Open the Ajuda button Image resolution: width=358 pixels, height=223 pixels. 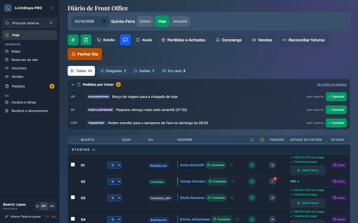pos(144,40)
